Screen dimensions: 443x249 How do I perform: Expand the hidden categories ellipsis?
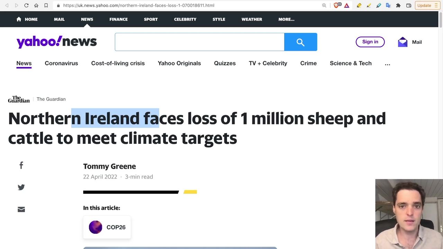tap(387, 64)
